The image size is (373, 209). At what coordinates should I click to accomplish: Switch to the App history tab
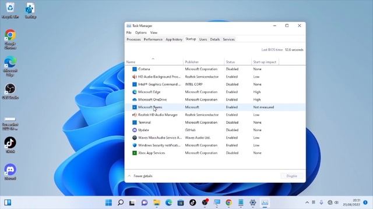tap(174, 39)
